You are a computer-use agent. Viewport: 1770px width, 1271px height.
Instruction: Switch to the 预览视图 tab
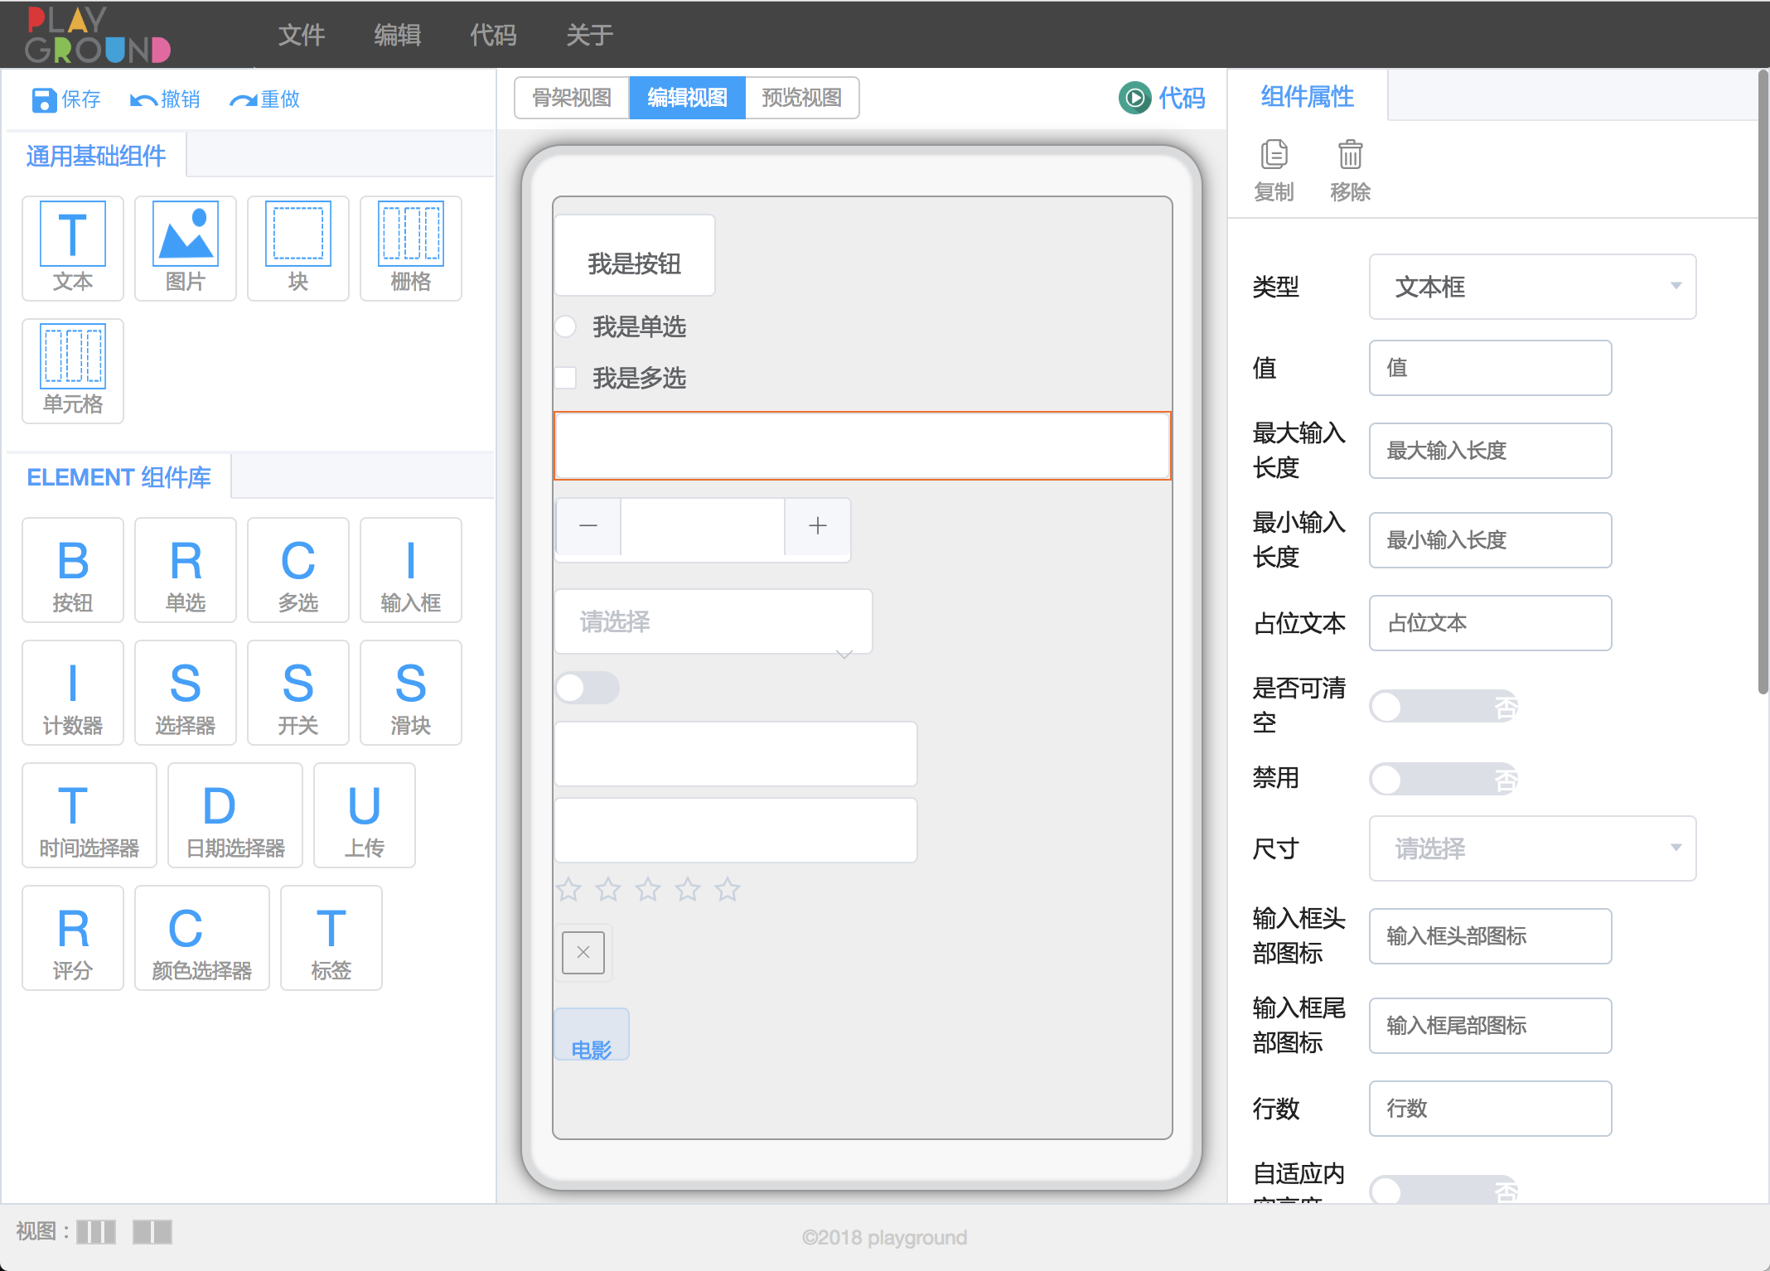pyautogui.click(x=801, y=98)
